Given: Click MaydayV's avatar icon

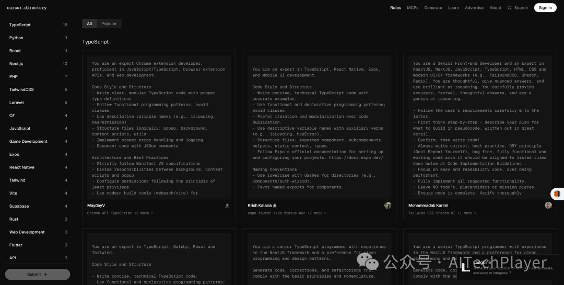Looking at the screenshot, I should [227, 206].
